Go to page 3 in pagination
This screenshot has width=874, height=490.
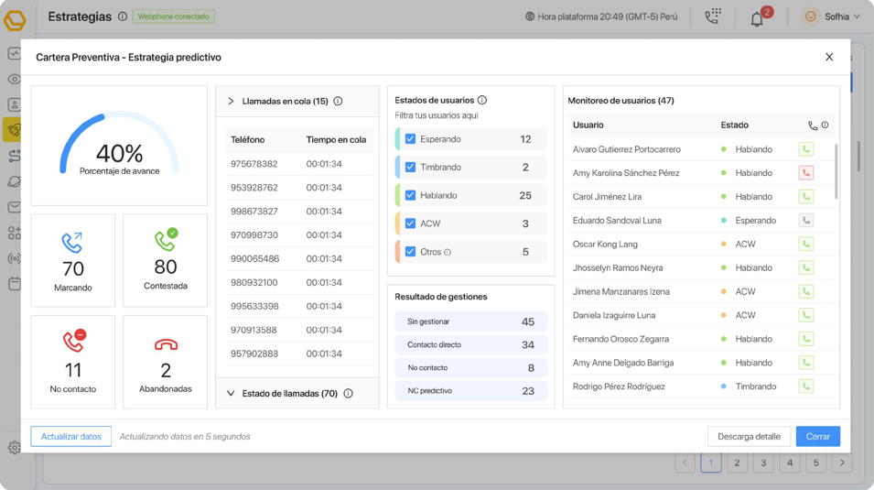point(763,463)
